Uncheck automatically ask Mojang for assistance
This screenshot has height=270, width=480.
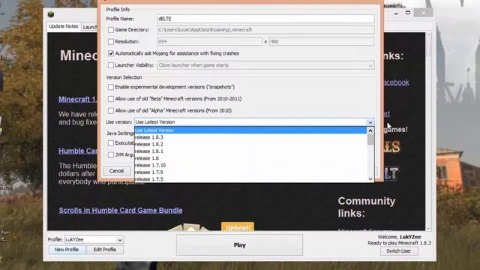tap(111, 53)
